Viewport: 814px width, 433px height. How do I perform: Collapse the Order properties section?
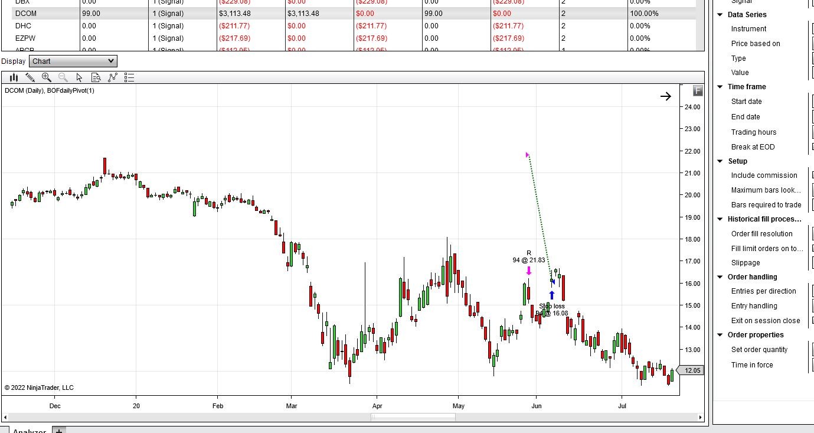pyautogui.click(x=720, y=335)
